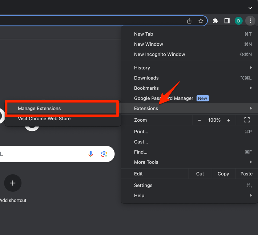Click the Add shortcut plus button
Viewport: 258px width, 235px height.
pos(13,183)
